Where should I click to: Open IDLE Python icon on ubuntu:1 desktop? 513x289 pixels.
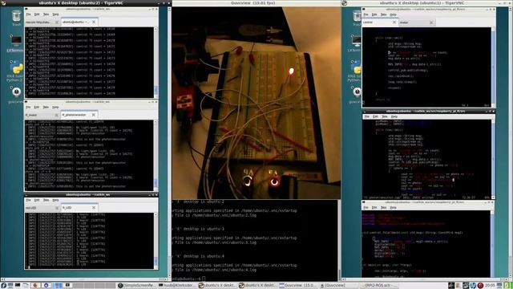(x=356, y=70)
